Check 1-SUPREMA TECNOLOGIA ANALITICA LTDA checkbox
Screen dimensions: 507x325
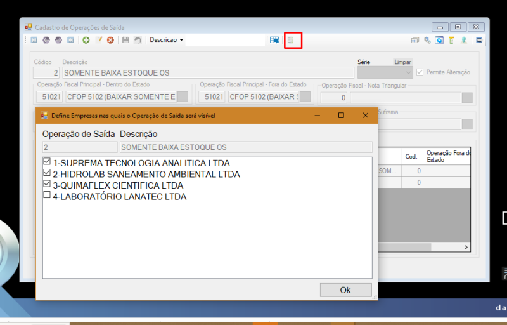pos(47,161)
